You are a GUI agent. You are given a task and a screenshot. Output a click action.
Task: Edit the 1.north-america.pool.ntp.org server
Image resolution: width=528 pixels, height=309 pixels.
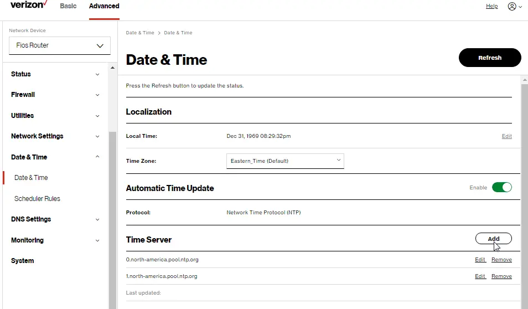(x=480, y=276)
